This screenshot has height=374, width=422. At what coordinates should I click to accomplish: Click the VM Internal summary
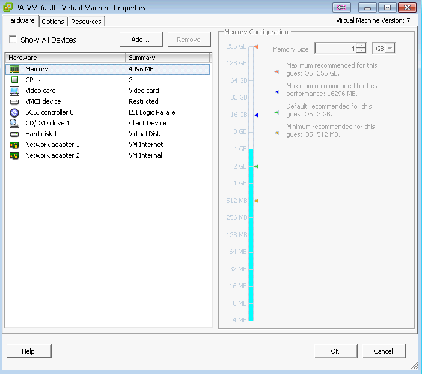[x=145, y=155]
